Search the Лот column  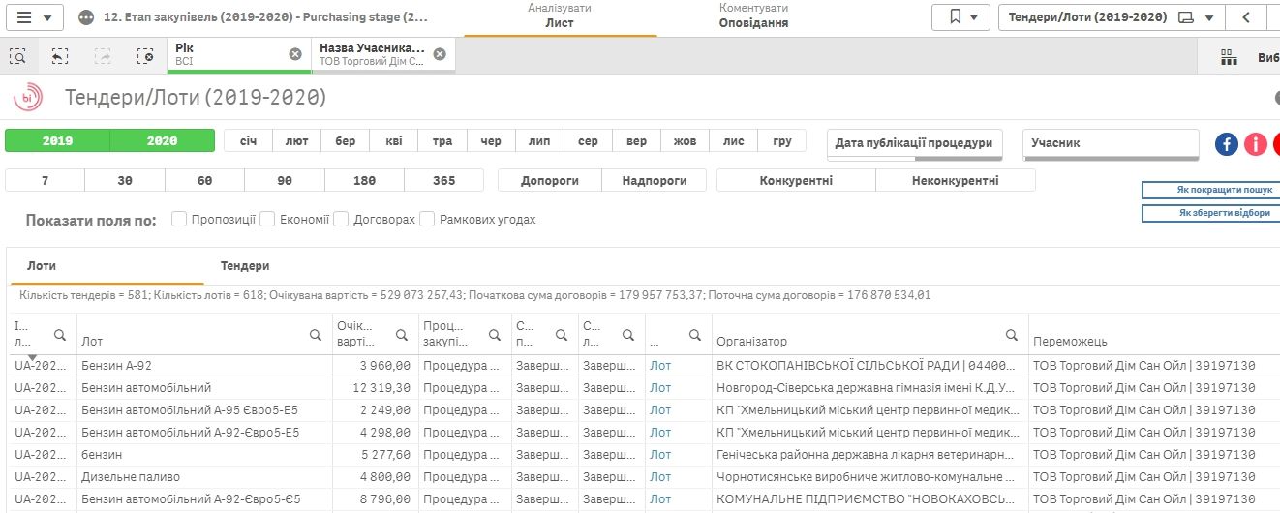click(316, 335)
